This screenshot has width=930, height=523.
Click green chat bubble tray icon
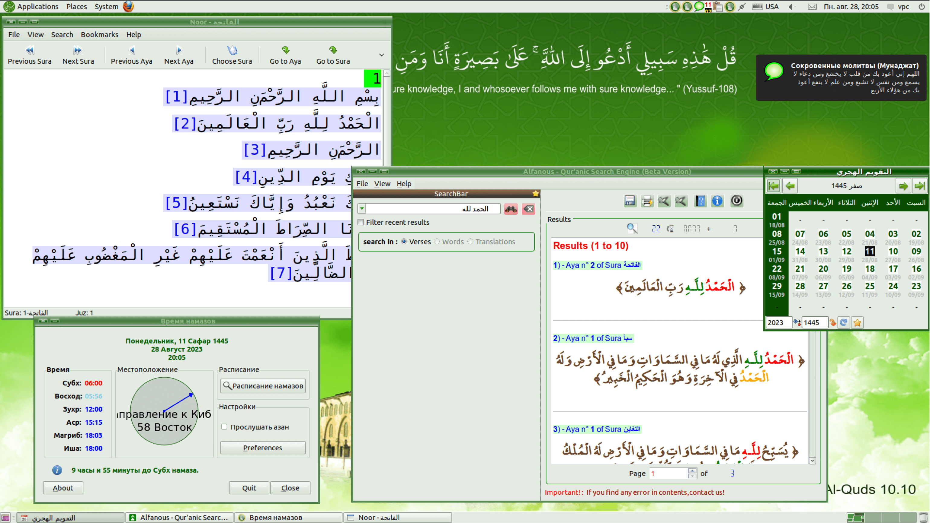pos(699,6)
